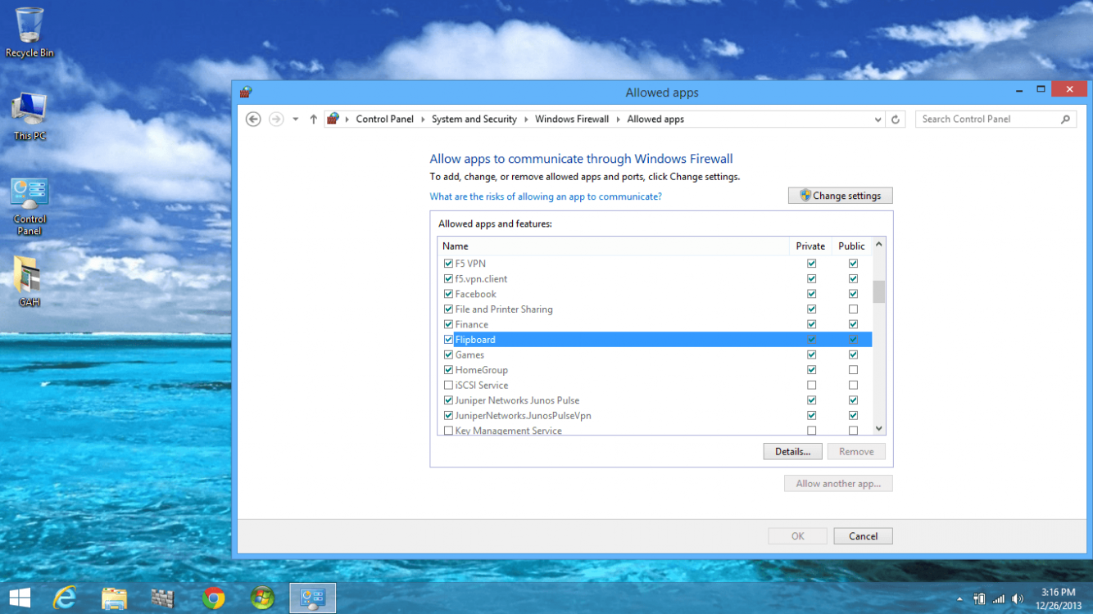Open address bar history dropdown

coord(878,120)
